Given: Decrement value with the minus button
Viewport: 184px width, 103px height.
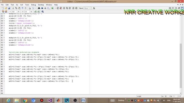Looking at the screenshot, I should coord(10,11).
